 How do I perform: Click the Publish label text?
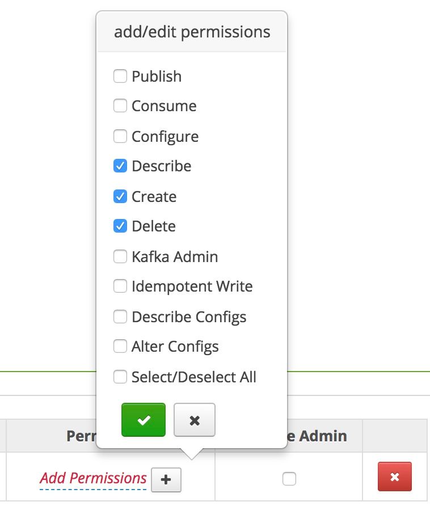(157, 77)
